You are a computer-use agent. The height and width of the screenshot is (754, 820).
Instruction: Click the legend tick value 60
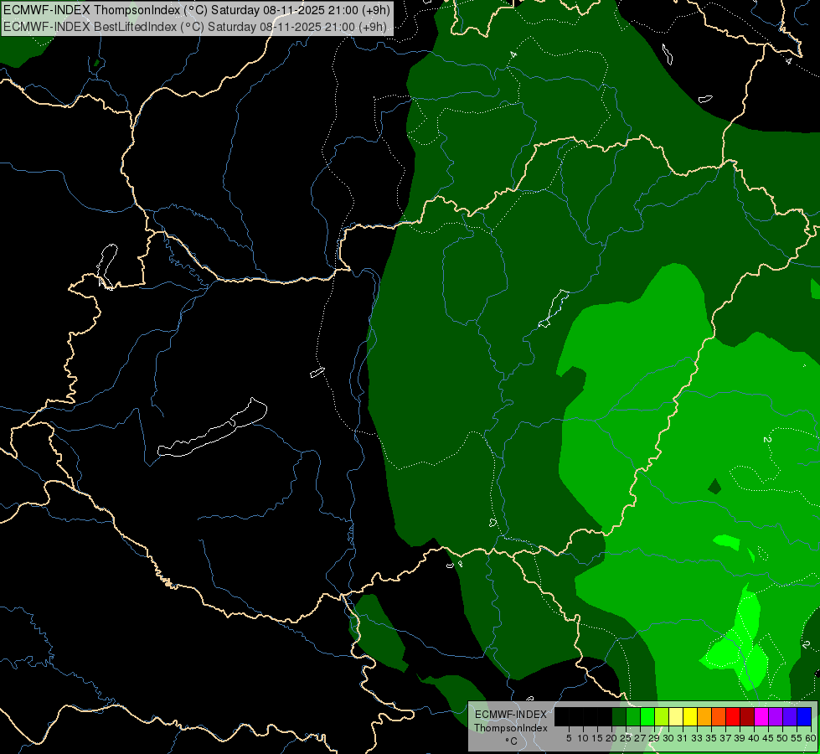pyautogui.click(x=811, y=738)
